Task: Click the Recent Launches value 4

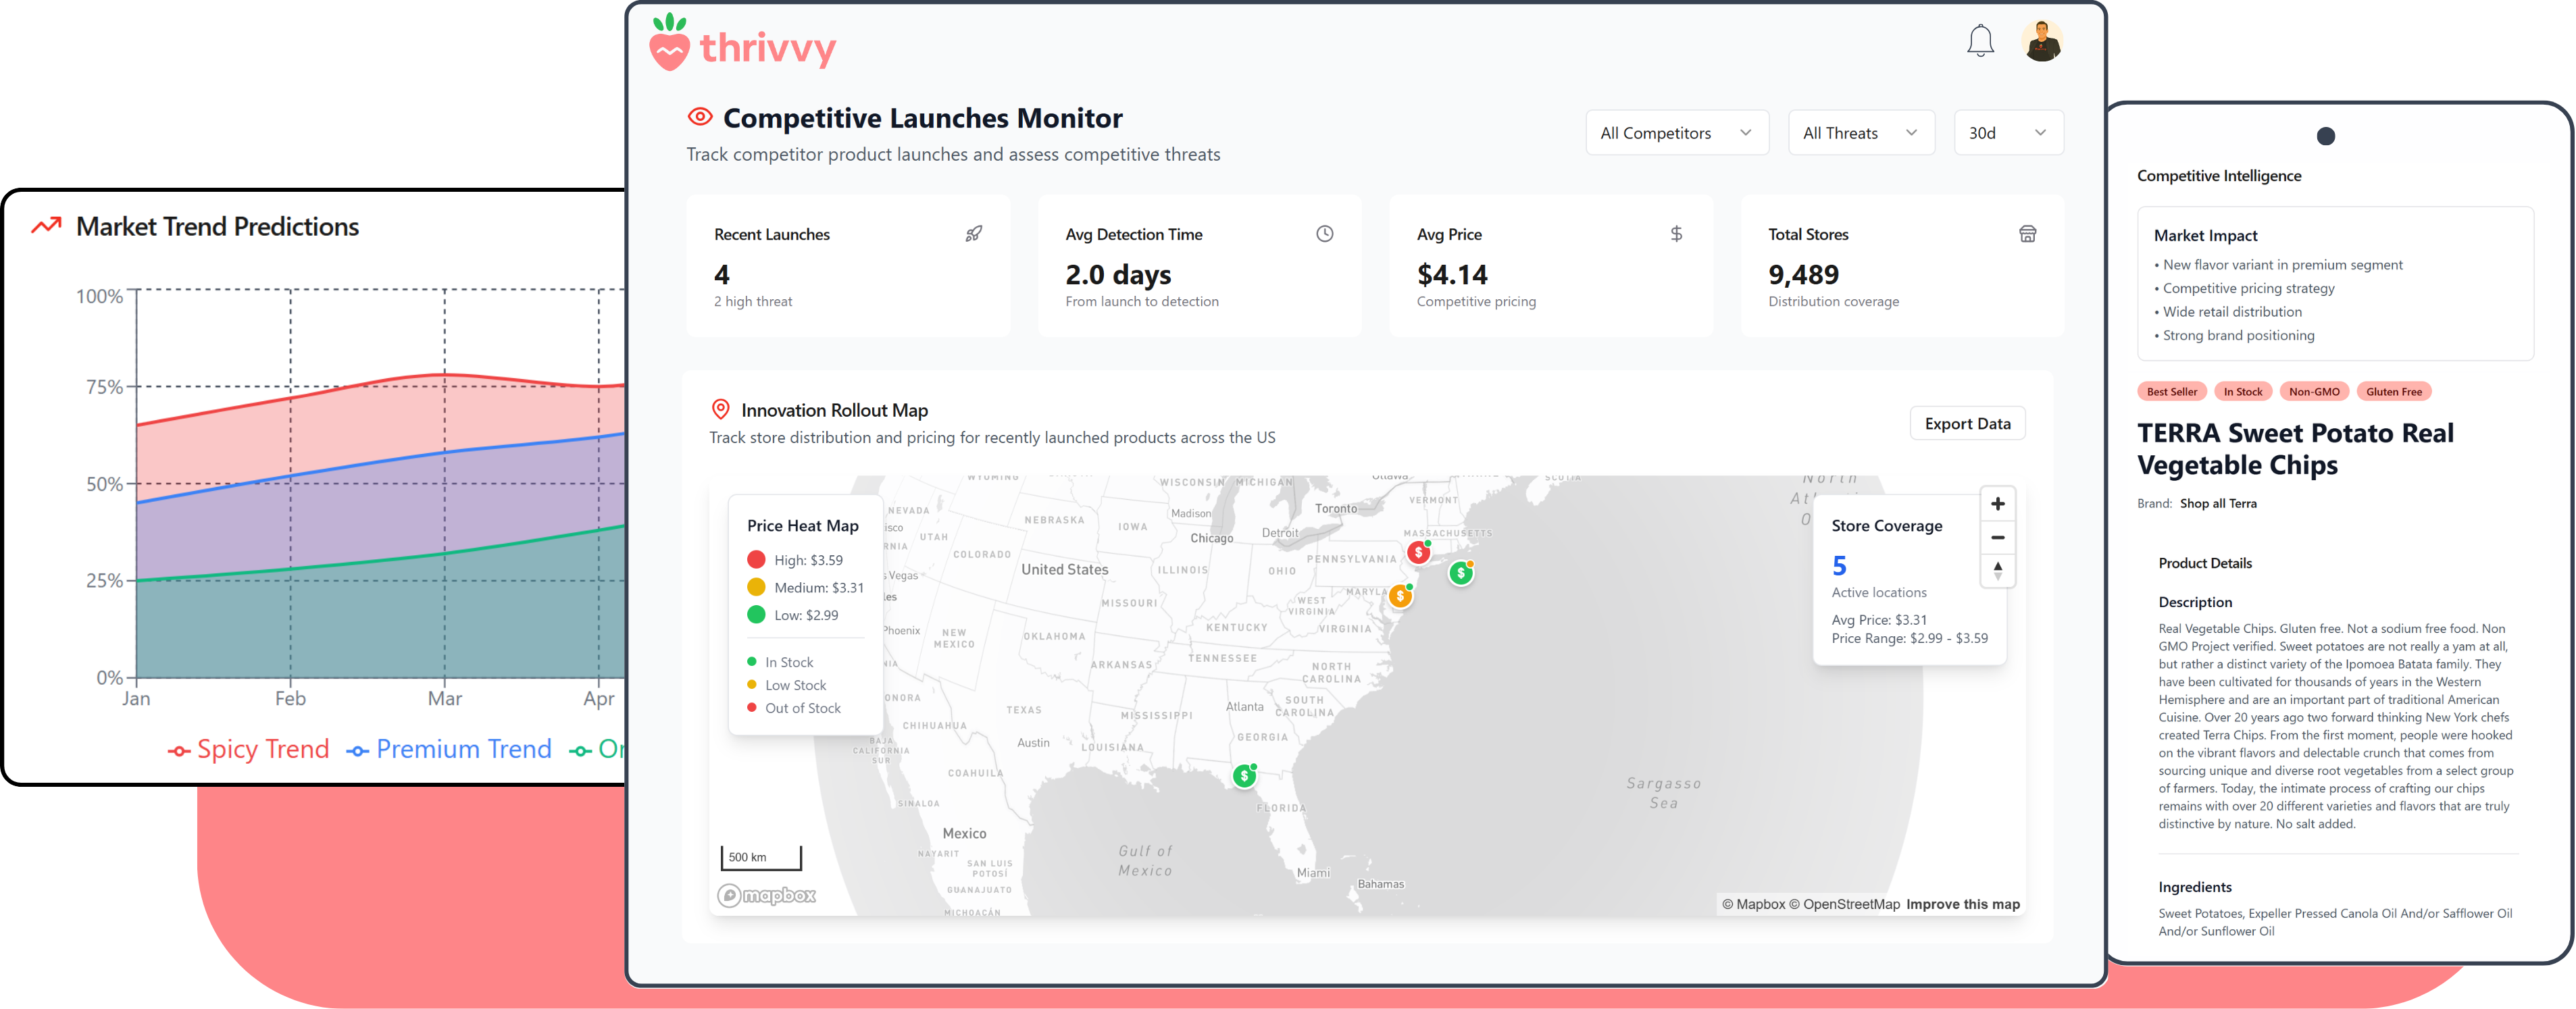Action: (721, 274)
